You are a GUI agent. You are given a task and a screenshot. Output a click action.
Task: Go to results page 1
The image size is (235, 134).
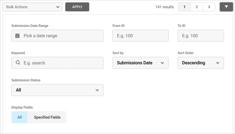(x=185, y=7)
